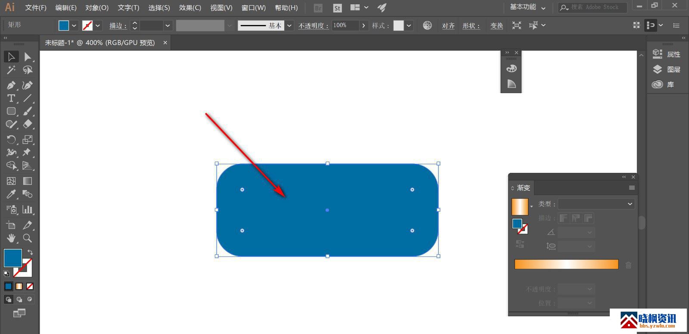Viewport: 689px width, 334px height.
Task: Select the Magic Wand tool
Action: tap(11, 70)
